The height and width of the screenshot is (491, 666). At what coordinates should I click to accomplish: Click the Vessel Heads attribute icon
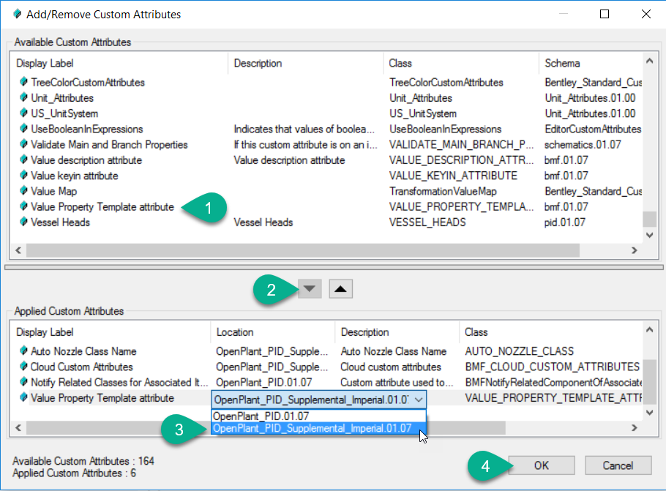pos(23,222)
